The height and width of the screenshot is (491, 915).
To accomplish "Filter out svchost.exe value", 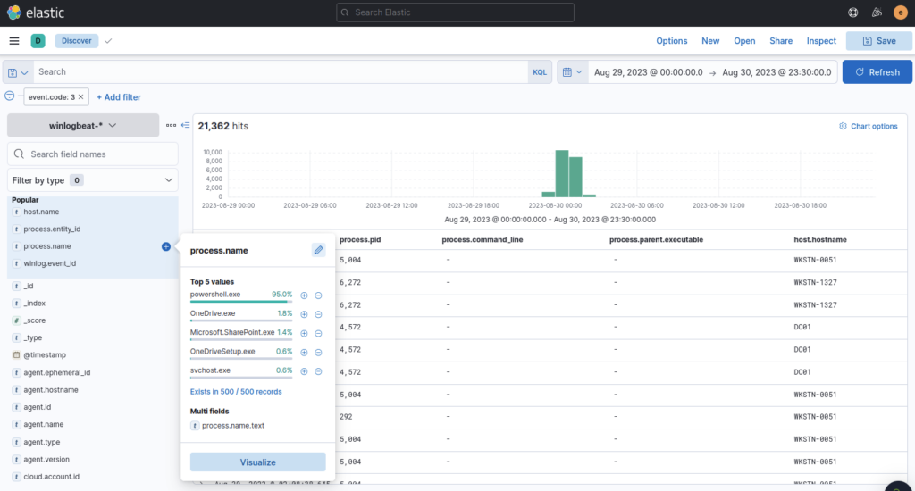I will (x=319, y=371).
